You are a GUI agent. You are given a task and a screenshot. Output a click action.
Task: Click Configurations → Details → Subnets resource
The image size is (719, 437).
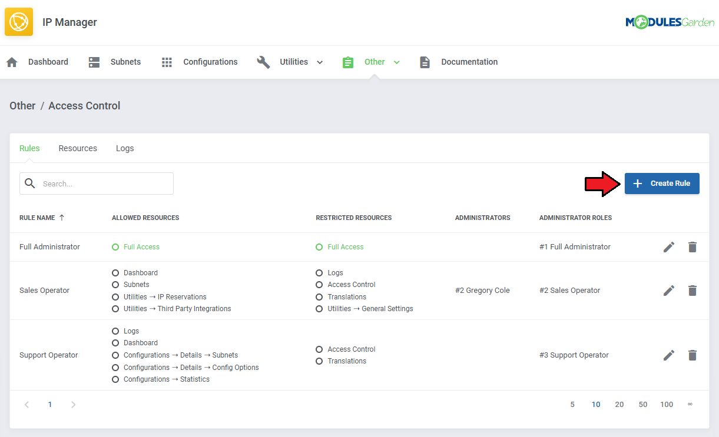pyautogui.click(x=181, y=355)
